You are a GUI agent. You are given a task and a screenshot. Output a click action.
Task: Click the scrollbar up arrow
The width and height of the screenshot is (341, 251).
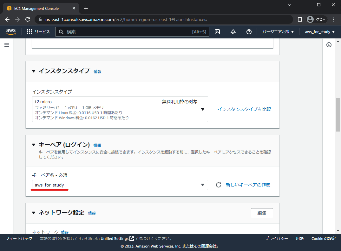pos(338,41)
